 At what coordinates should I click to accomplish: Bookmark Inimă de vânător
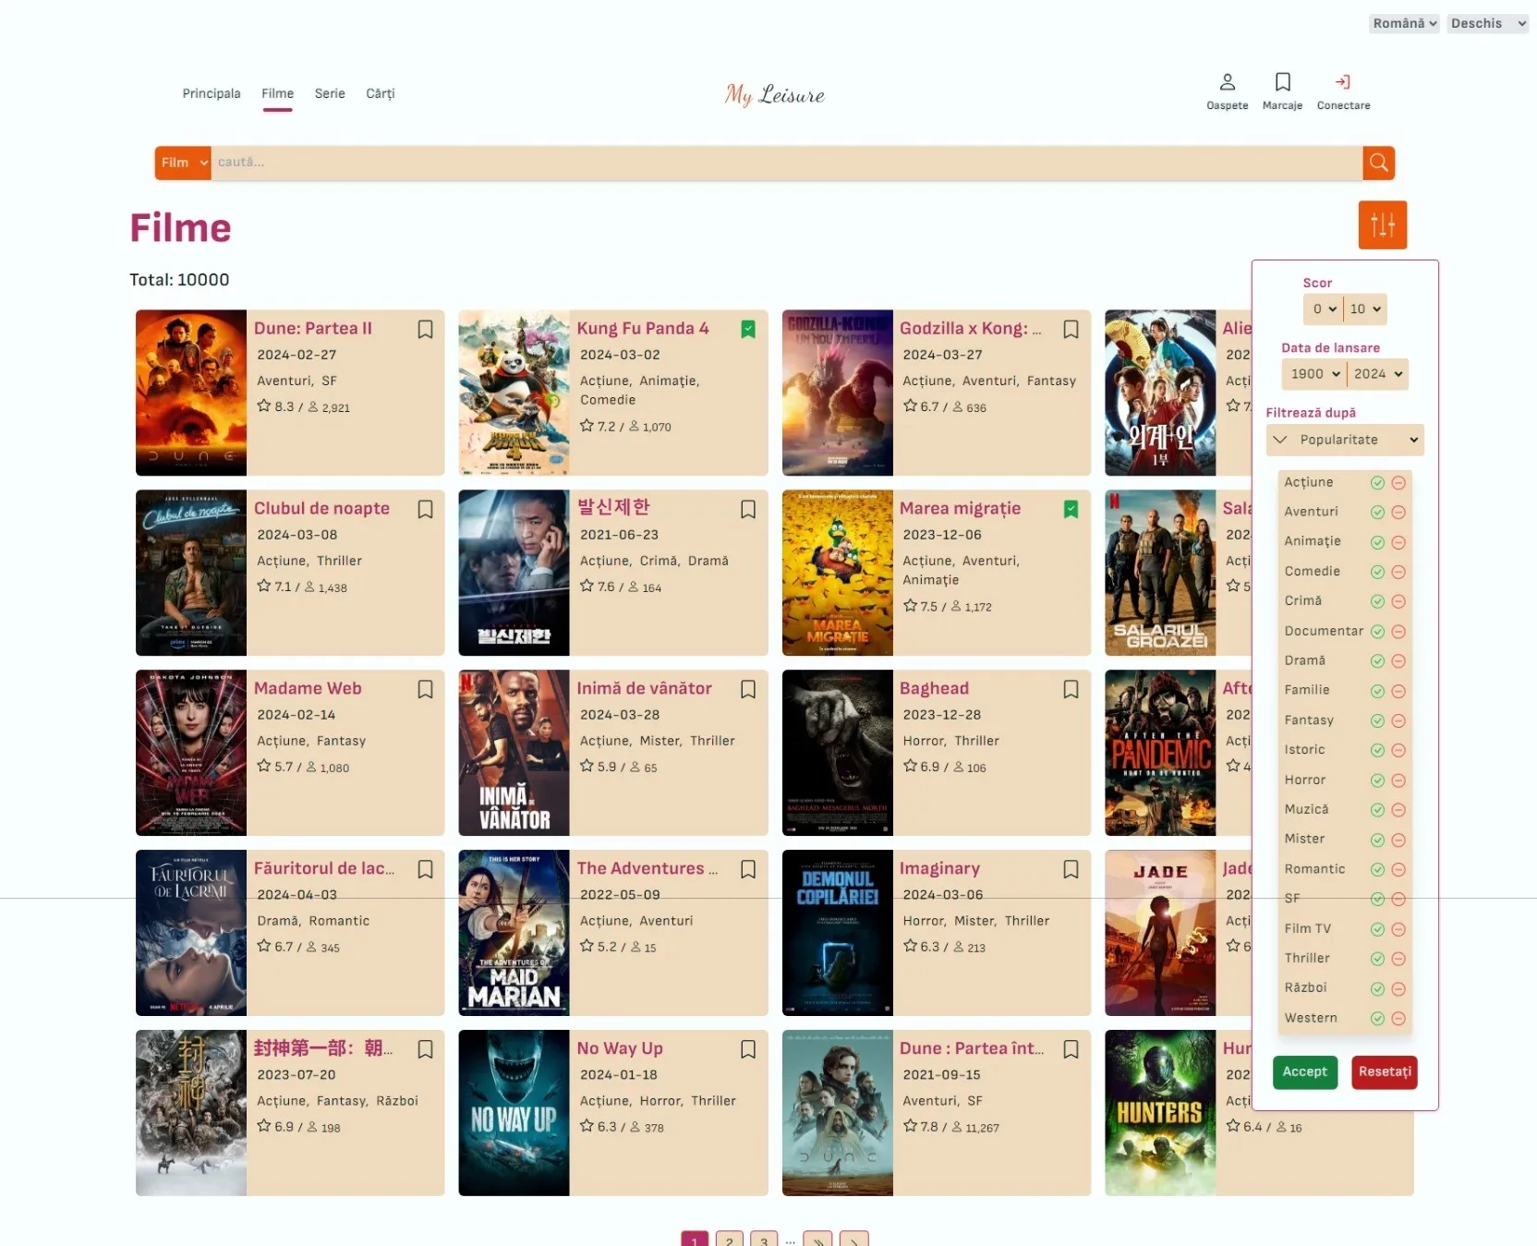tap(748, 689)
